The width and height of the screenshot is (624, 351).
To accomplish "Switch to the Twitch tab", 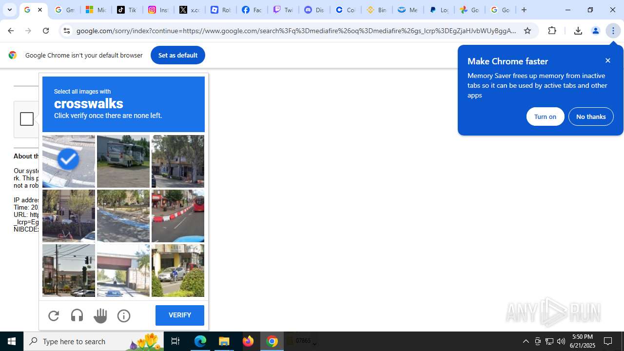I will tap(283, 10).
